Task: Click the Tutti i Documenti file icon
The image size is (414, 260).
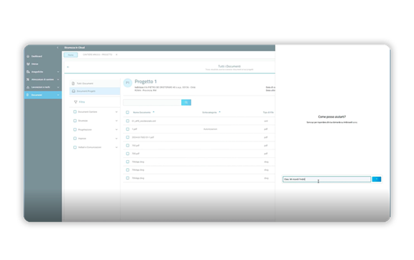Action: click(x=73, y=83)
